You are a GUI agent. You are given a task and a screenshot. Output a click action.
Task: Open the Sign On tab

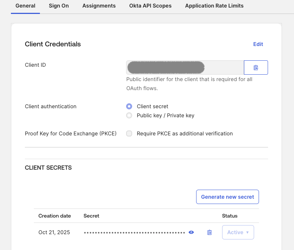(59, 6)
